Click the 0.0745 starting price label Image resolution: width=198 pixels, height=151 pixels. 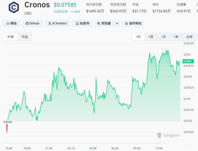click(8, 122)
